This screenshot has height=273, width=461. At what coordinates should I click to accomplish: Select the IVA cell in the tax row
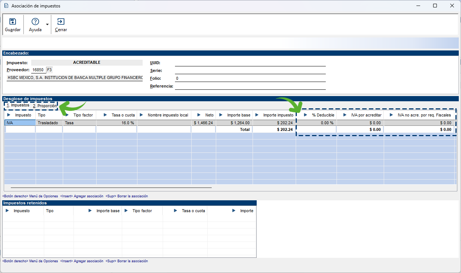click(x=20, y=123)
